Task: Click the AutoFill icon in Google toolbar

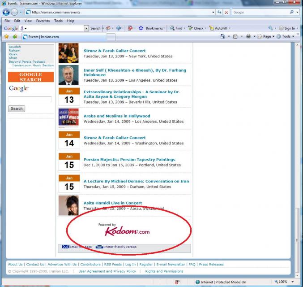Action: click(212, 28)
